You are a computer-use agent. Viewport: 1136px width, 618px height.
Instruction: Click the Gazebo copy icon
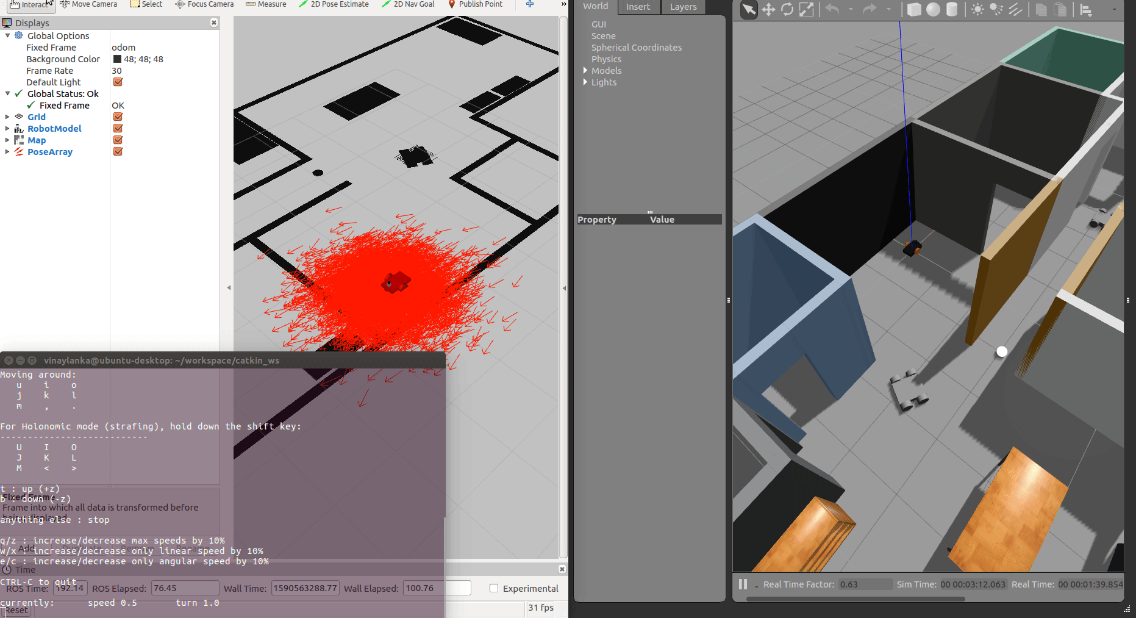point(1041,10)
